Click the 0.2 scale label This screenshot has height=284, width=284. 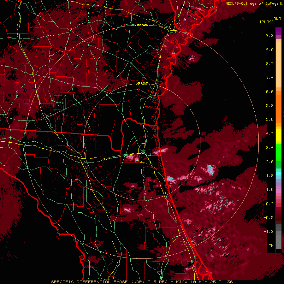click(x=270, y=204)
